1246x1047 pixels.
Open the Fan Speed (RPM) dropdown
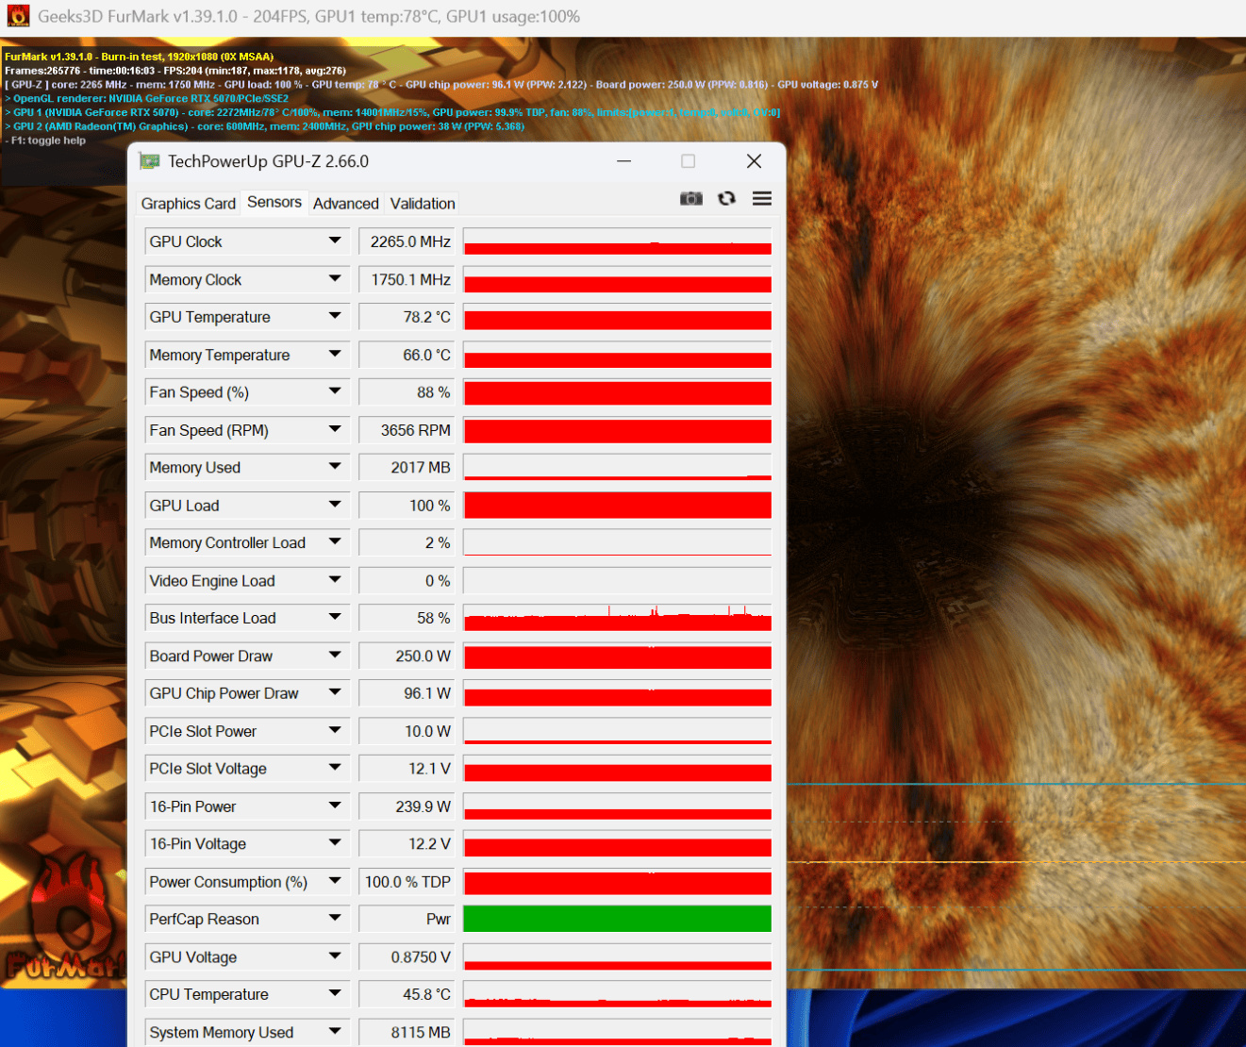(x=335, y=430)
